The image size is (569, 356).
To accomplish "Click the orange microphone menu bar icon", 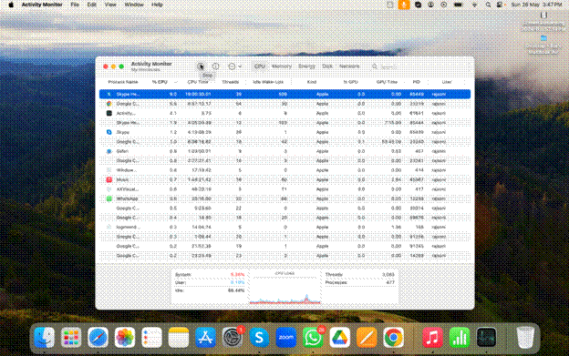I will 404,5.
